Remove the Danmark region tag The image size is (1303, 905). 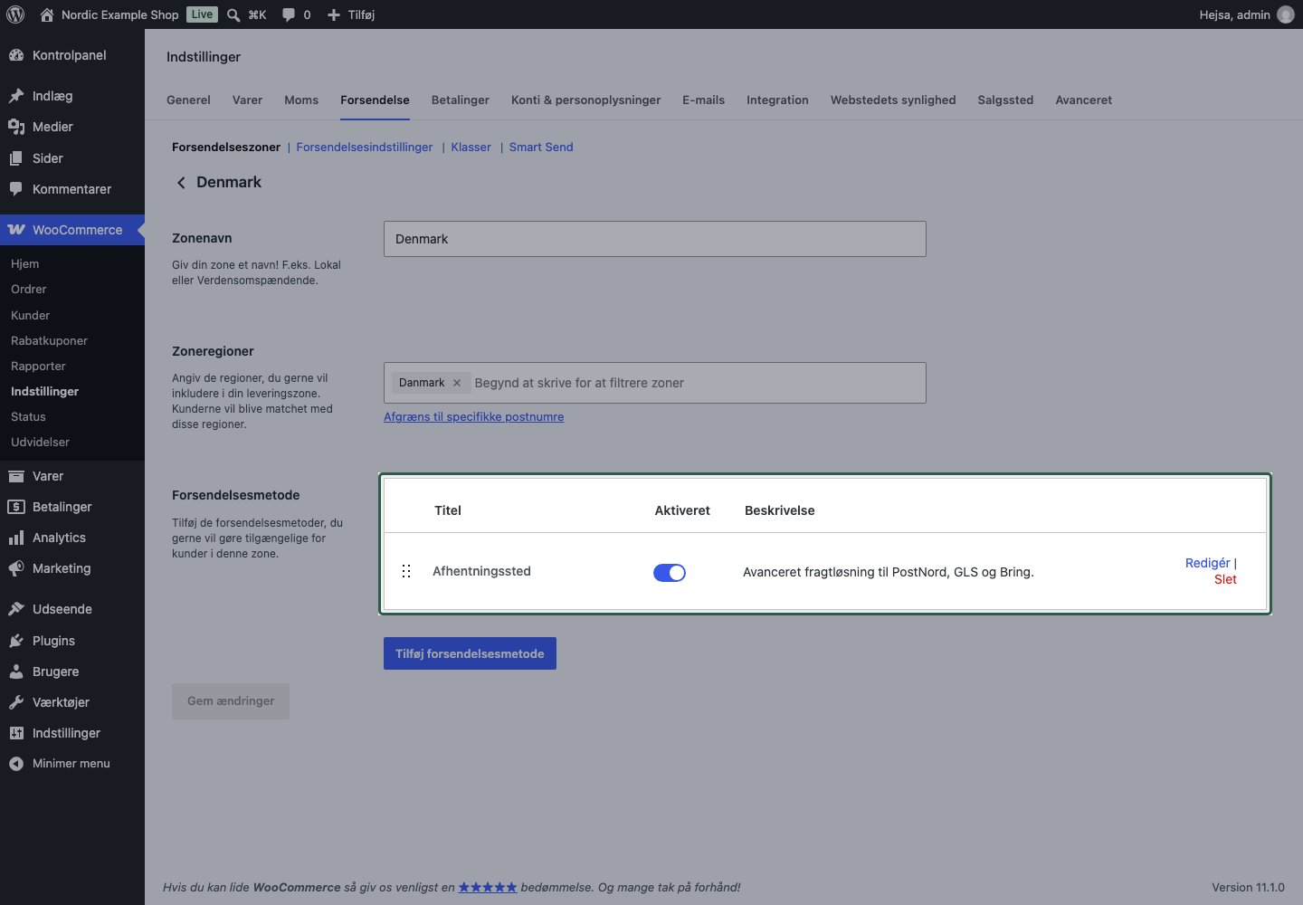point(457,383)
